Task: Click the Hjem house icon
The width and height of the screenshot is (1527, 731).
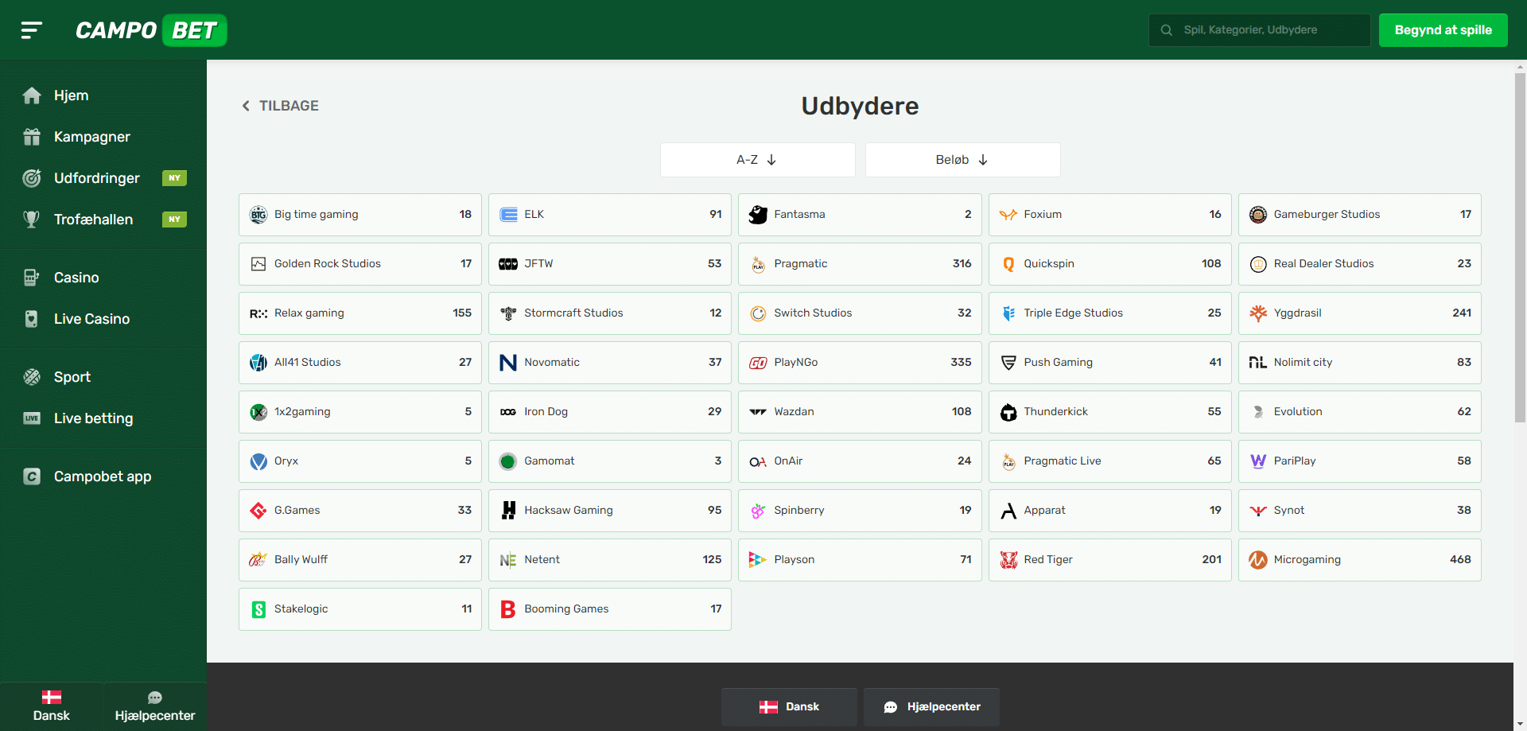Action: [x=32, y=95]
